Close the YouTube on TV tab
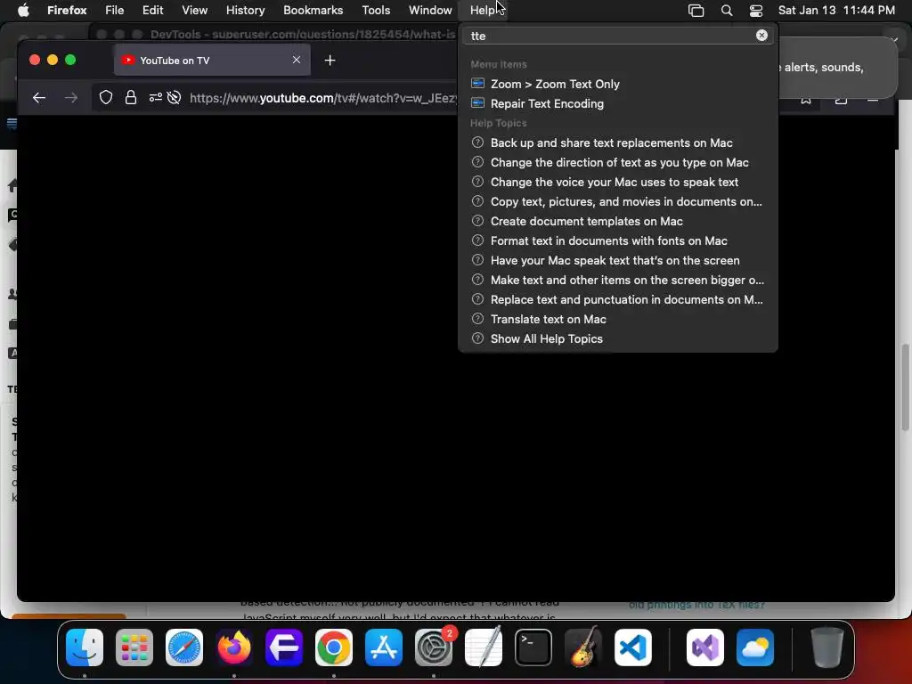The width and height of the screenshot is (912, 684). [x=297, y=60]
